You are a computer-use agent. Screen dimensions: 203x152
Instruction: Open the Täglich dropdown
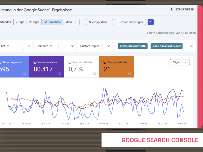pos(180,62)
